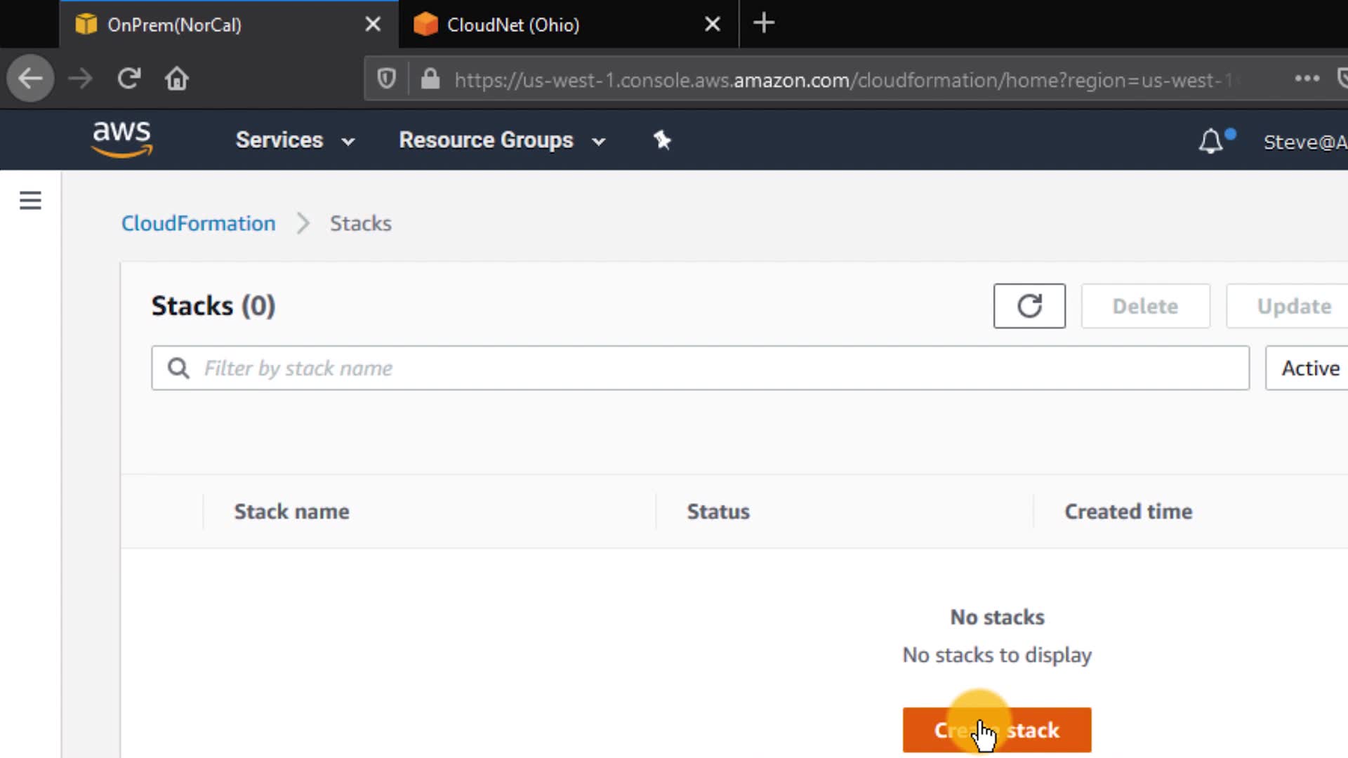Open a new browser tab
The width and height of the screenshot is (1348, 758).
click(x=764, y=24)
